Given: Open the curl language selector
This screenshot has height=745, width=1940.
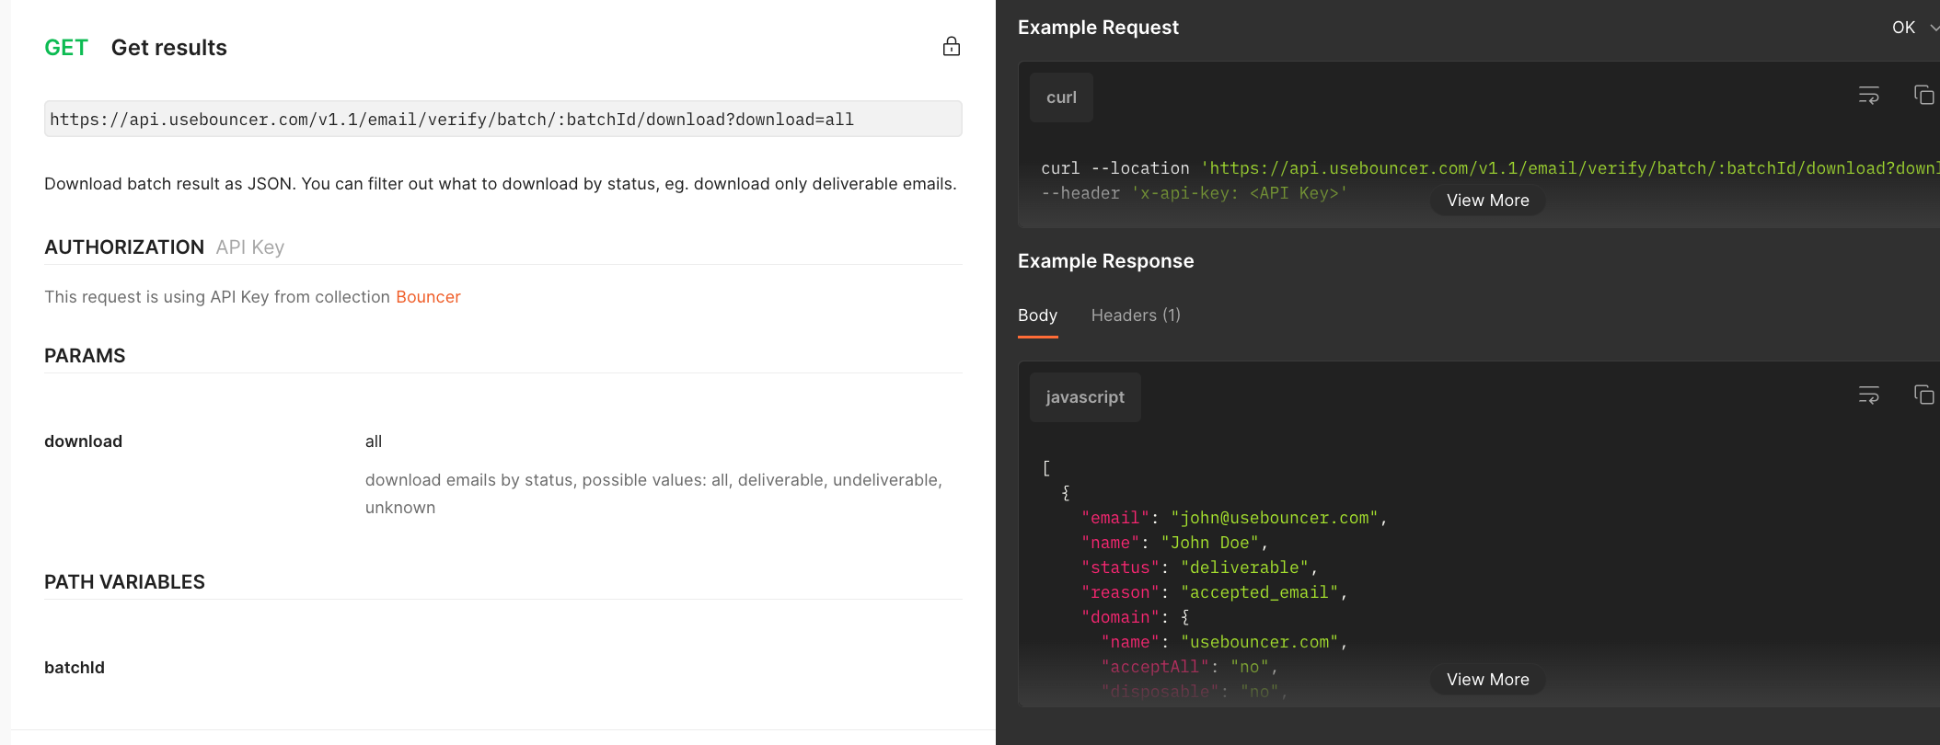Looking at the screenshot, I should (1061, 97).
